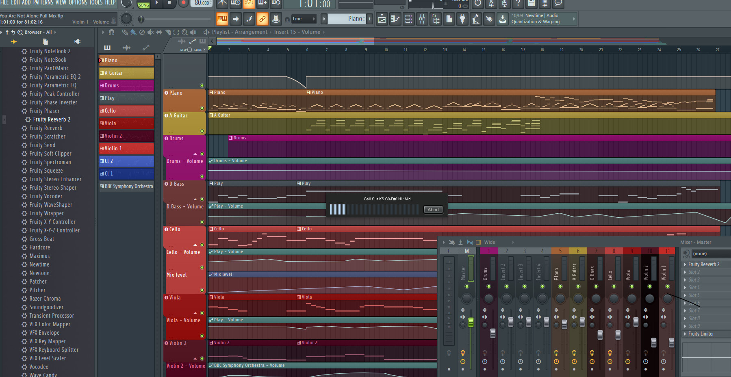Enable the Step editing checkbox
The image size is (731, 377).
tap(189, 50)
